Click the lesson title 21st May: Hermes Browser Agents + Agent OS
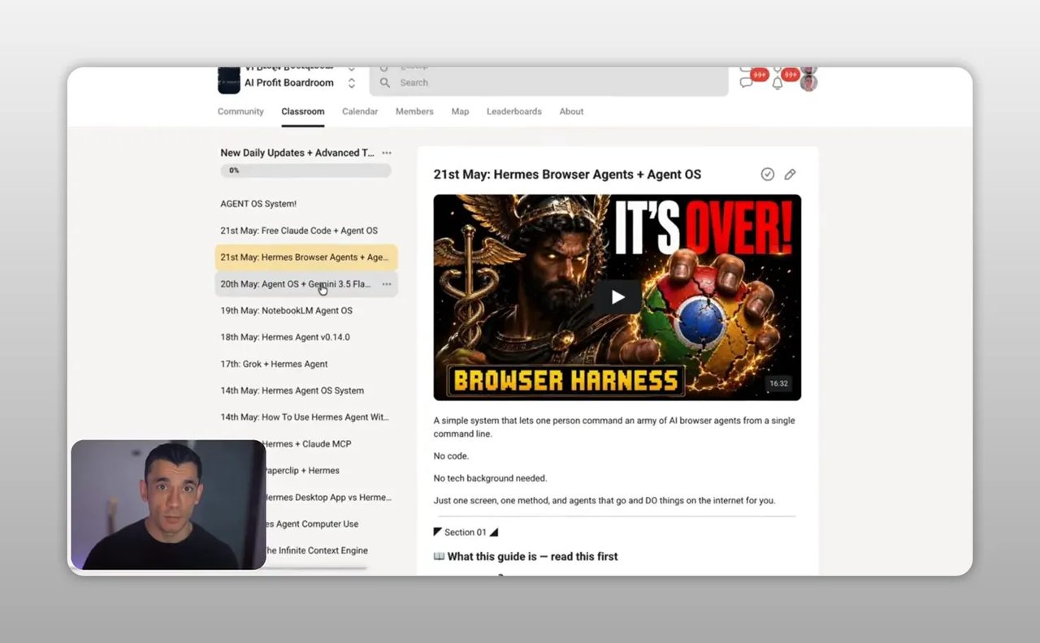The height and width of the screenshot is (643, 1040). tap(567, 175)
